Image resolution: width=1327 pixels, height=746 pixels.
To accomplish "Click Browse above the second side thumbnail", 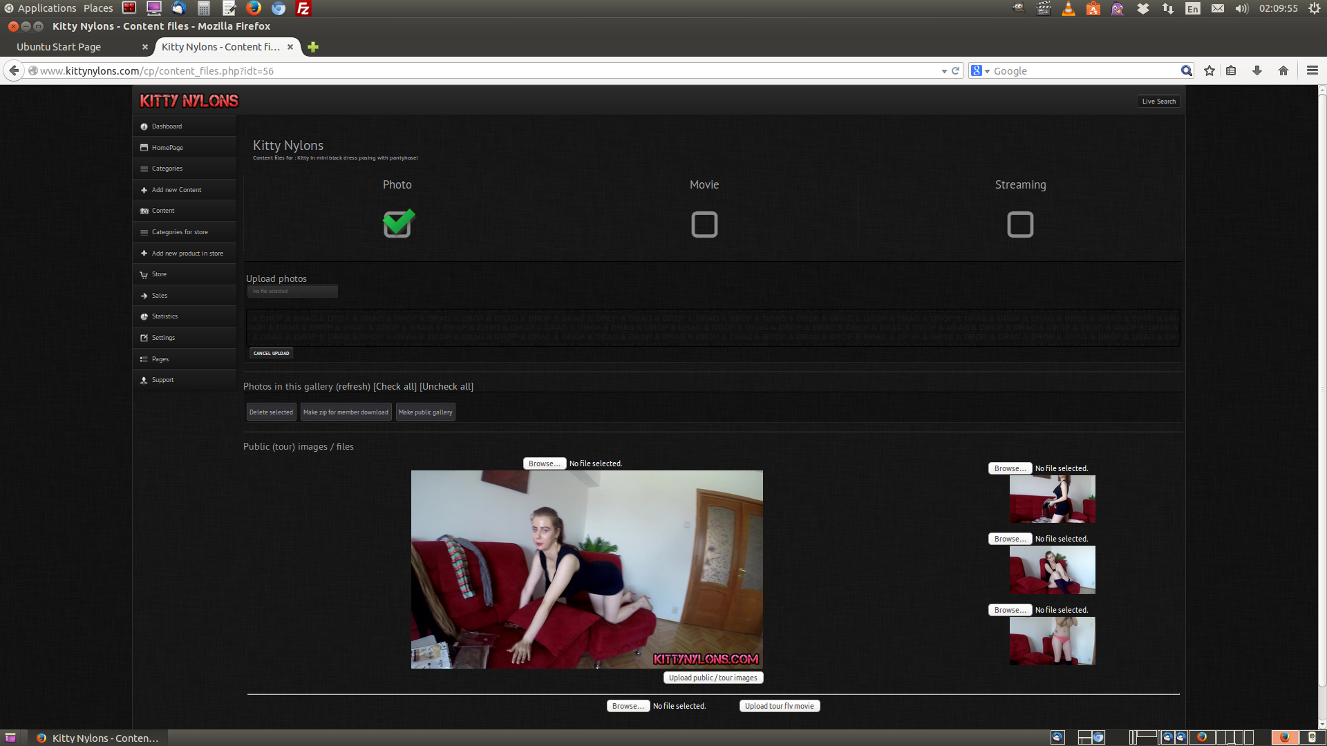I will [1010, 539].
